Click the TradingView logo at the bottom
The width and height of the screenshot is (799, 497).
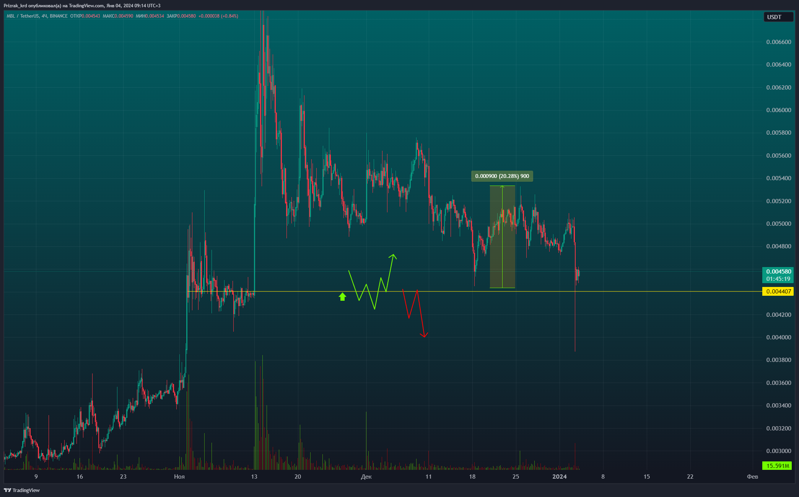coord(22,490)
